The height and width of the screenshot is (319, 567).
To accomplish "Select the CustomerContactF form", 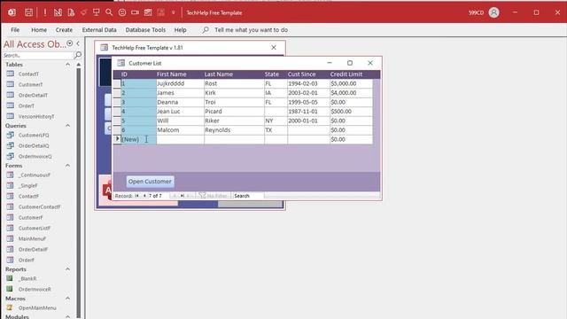I will tap(39, 206).
